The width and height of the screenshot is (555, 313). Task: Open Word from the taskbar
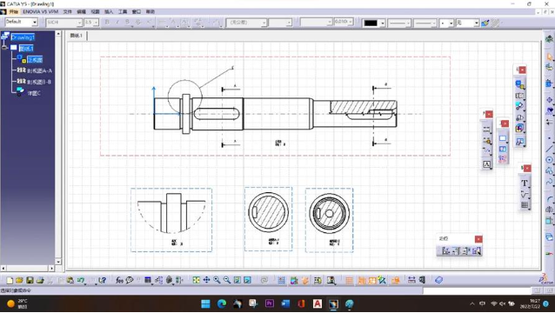coord(285,303)
